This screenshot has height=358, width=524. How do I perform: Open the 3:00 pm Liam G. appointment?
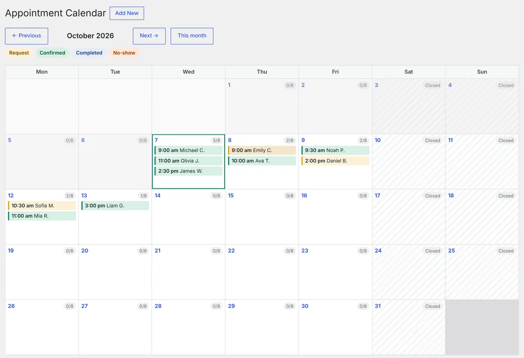(115, 206)
